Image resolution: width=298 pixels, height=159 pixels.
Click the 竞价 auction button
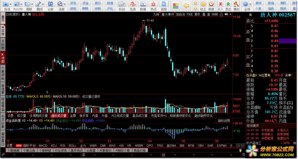click(98, 3)
